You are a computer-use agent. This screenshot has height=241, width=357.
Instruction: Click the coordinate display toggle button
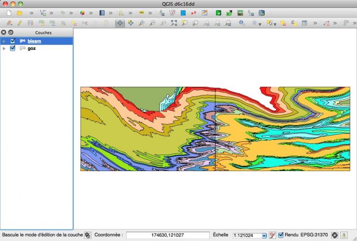pyautogui.click(x=88, y=235)
